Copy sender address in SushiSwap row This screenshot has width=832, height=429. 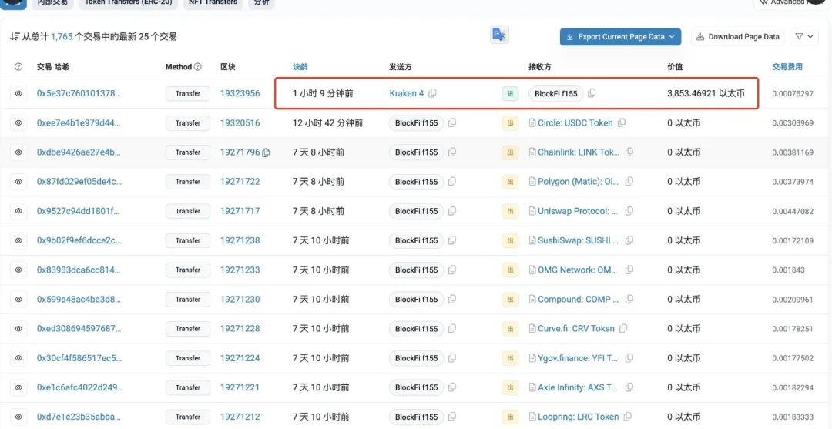(x=452, y=241)
